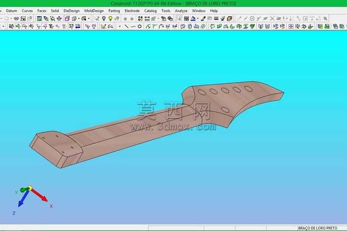Viewport: 347px width, 231px height.
Task: Click the zoom all / fit view icon
Action: click(x=39, y=19)
